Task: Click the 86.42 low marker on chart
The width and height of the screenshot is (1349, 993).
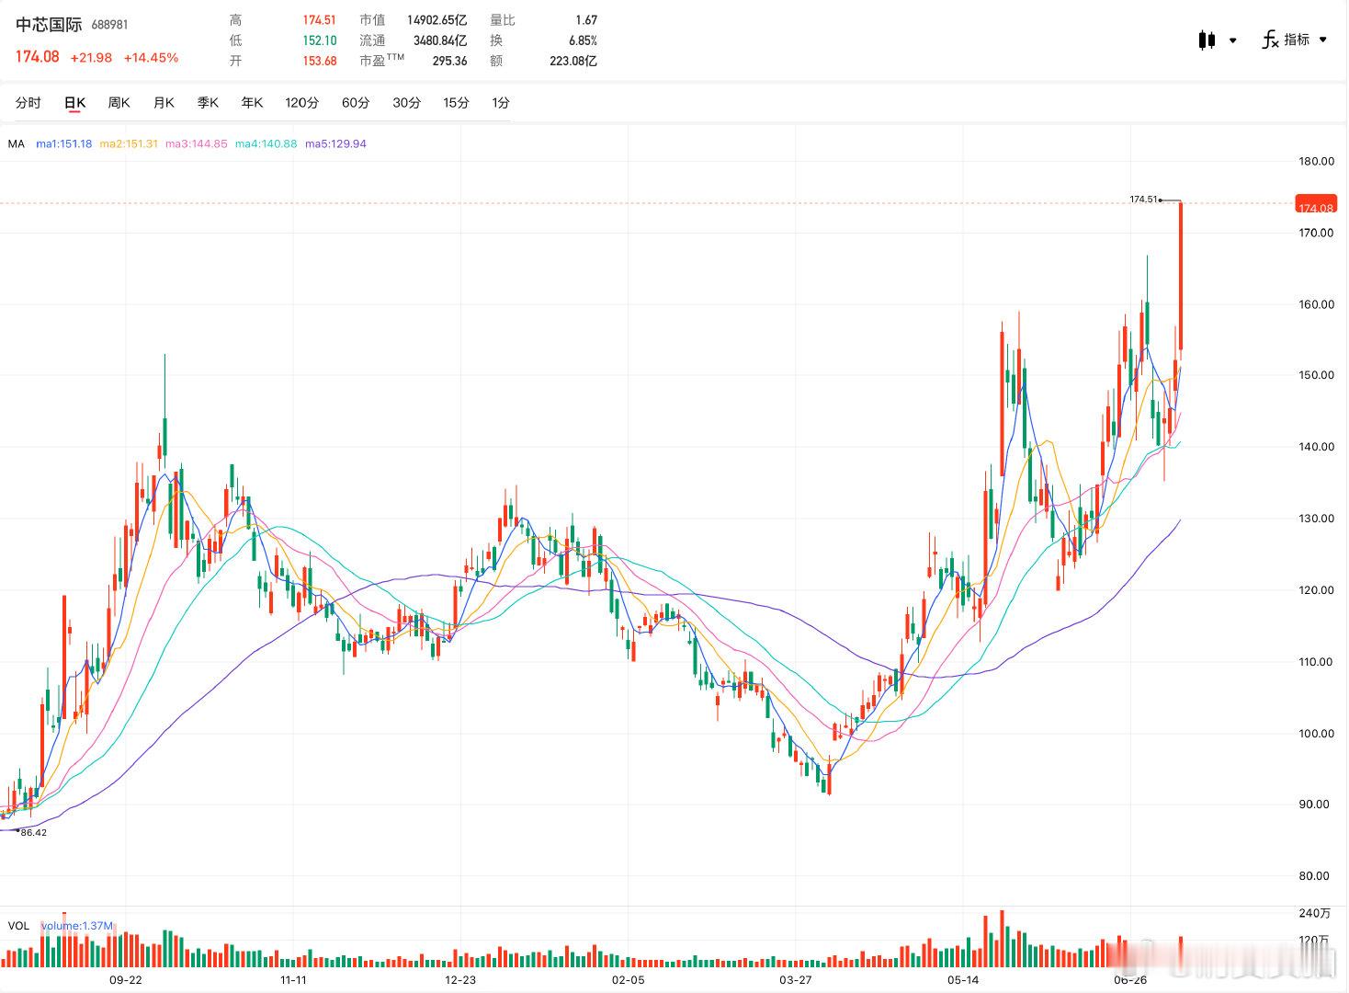Action: tap(33, 832)
